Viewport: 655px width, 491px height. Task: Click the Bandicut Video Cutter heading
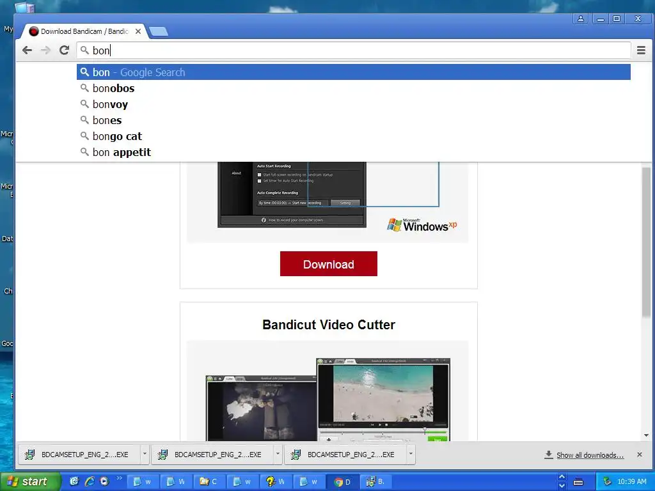tap(328, 324)
